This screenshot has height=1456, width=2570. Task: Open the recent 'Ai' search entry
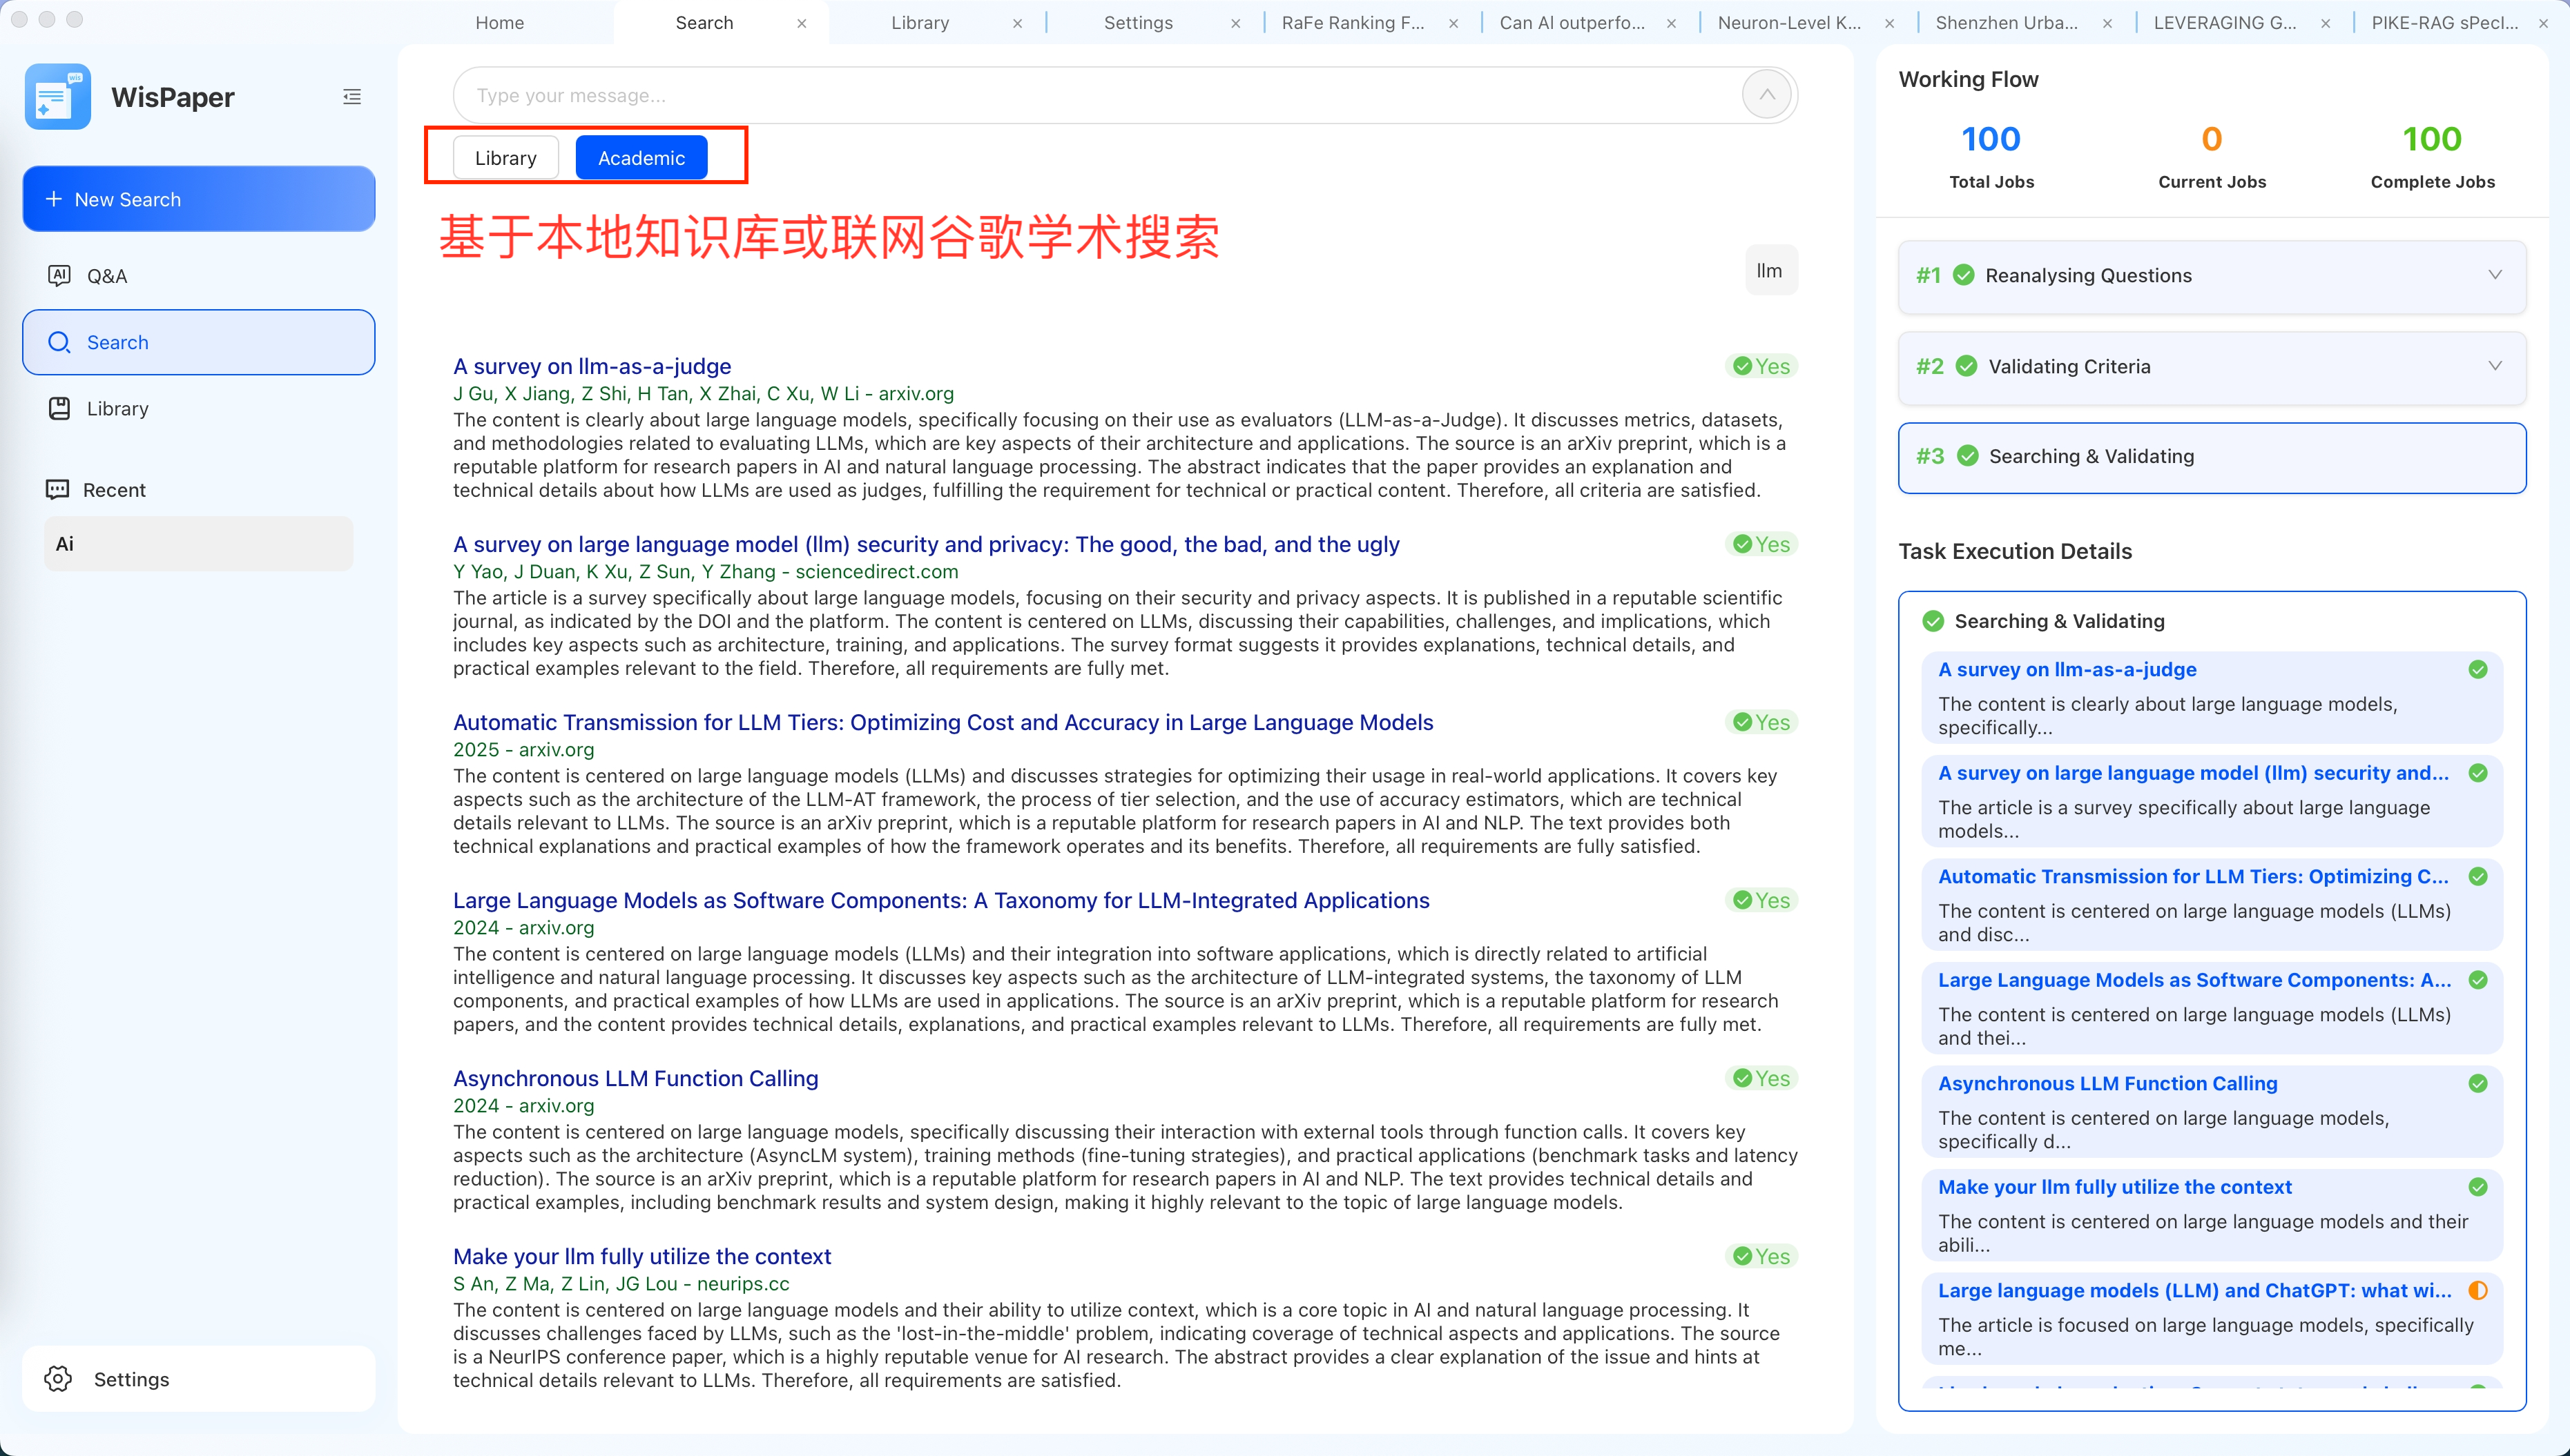(x=198, y=543)
